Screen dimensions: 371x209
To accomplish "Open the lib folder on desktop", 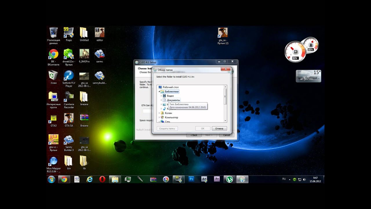I will 84,163.
